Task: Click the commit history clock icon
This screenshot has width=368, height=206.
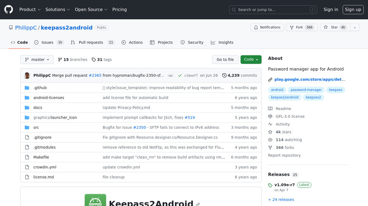Action: pyautogui.click(x=224, y=76)
